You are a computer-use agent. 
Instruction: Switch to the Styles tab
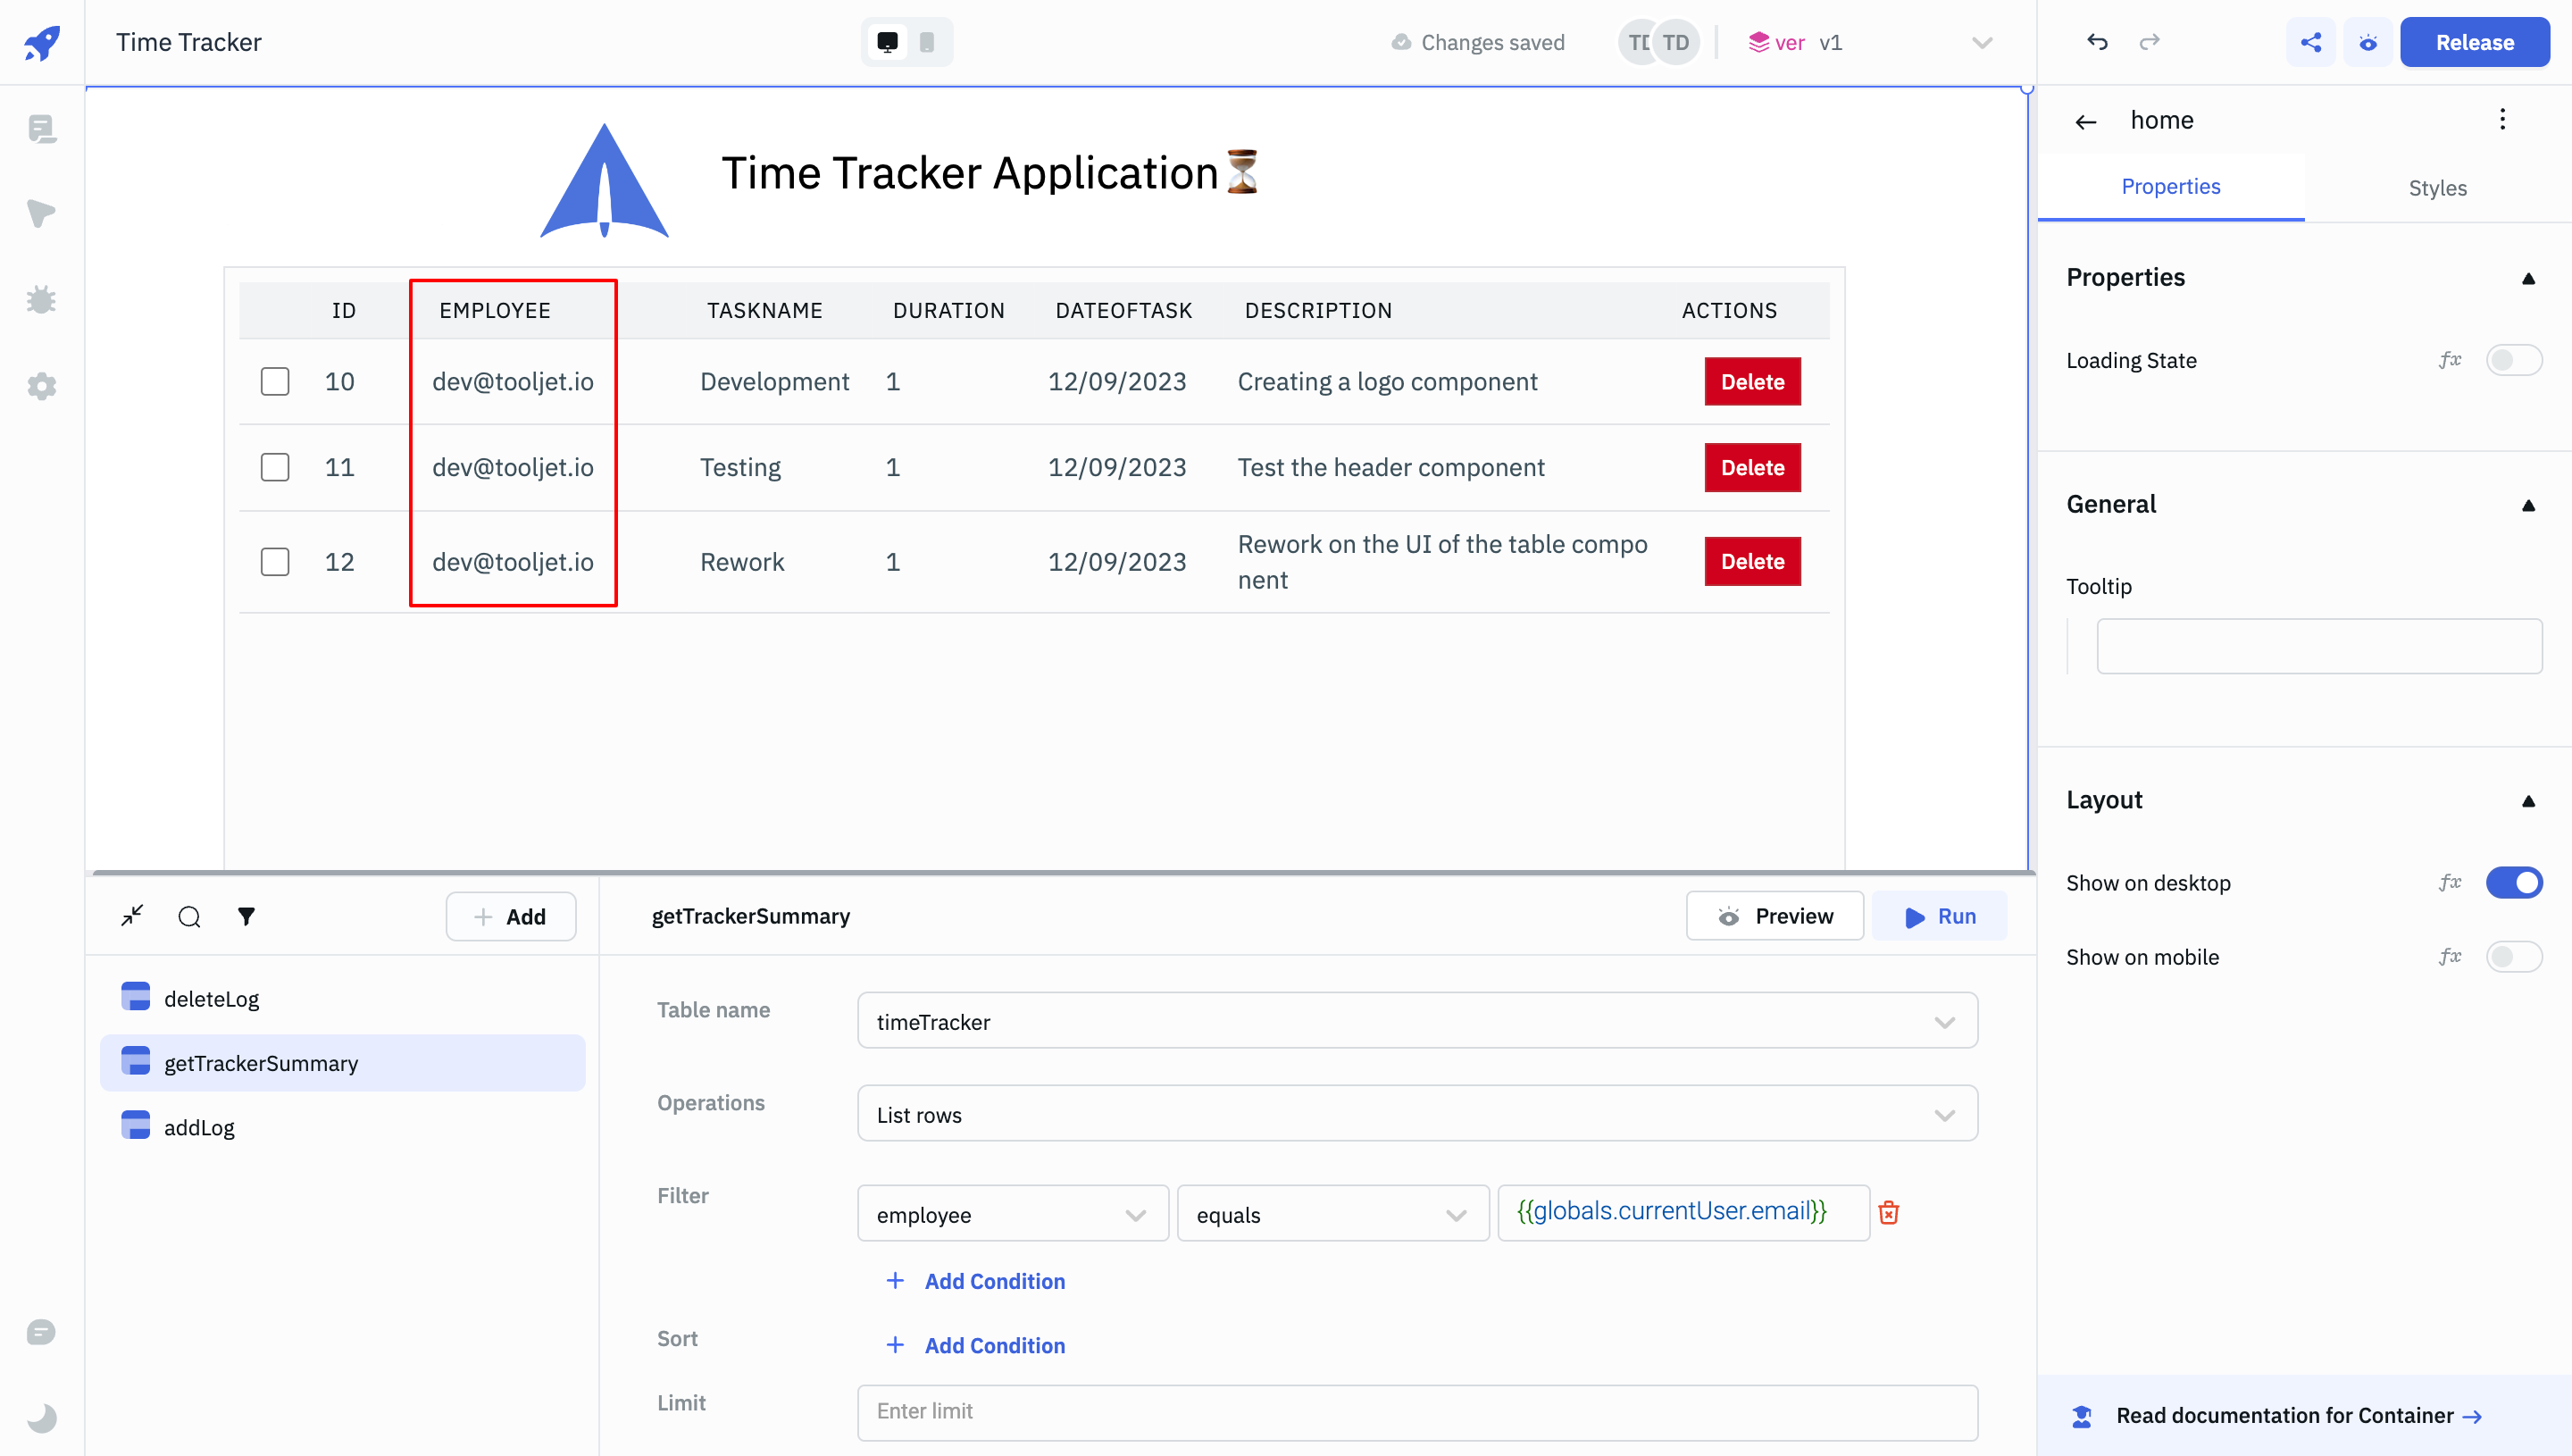pos(2436,188)
